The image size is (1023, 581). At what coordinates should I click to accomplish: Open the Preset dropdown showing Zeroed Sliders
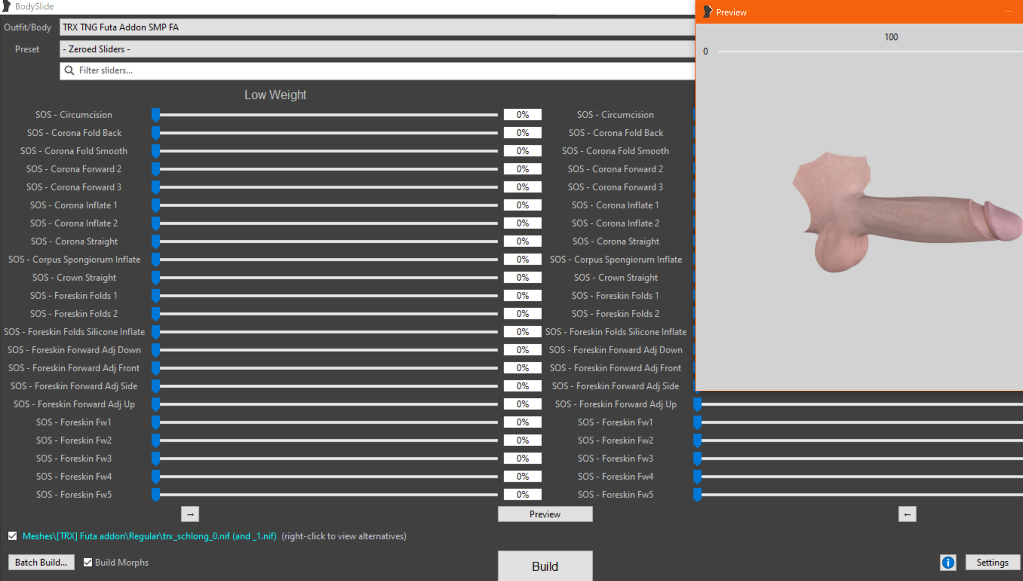click(x=377, y=49)
